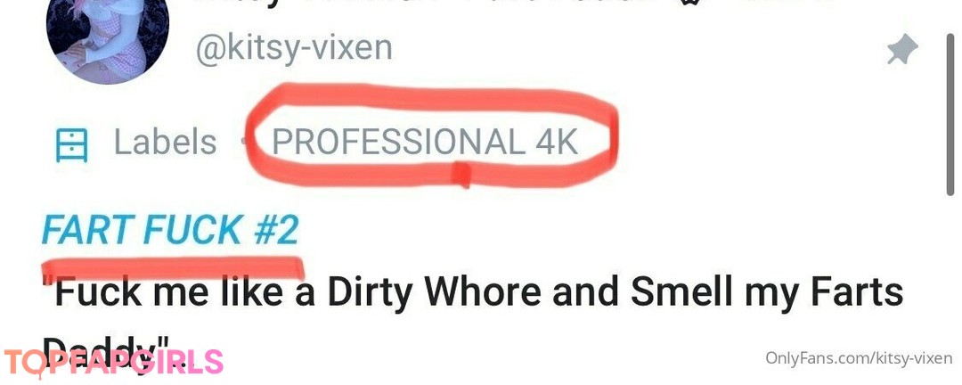Click the pinned post pin icon

pos(902,50)
